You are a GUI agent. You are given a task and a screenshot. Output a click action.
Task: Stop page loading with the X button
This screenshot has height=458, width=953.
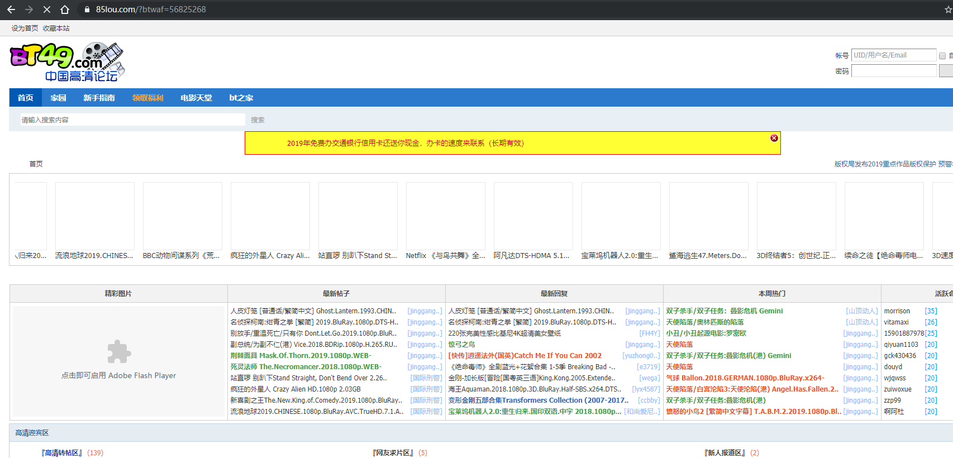(47, 9)
